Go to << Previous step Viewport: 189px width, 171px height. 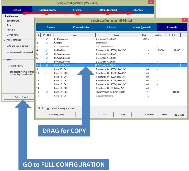pyautogui.click(x=149, y=115)
